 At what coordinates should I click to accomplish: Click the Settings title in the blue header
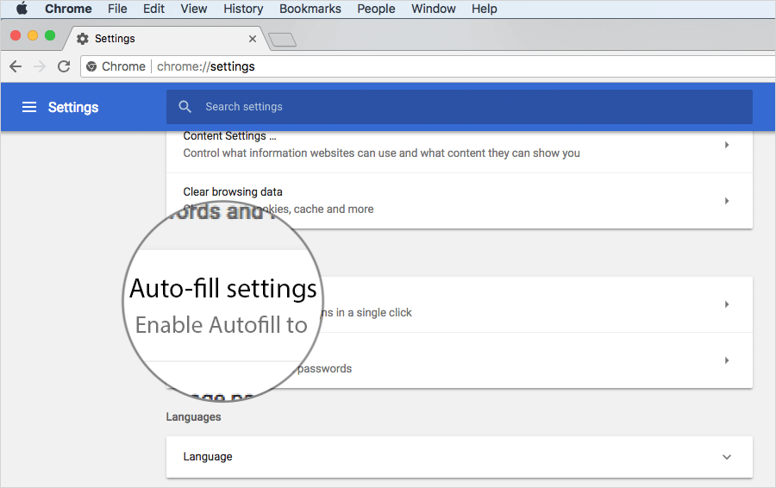pyautogui.click(x=73, y=108)
